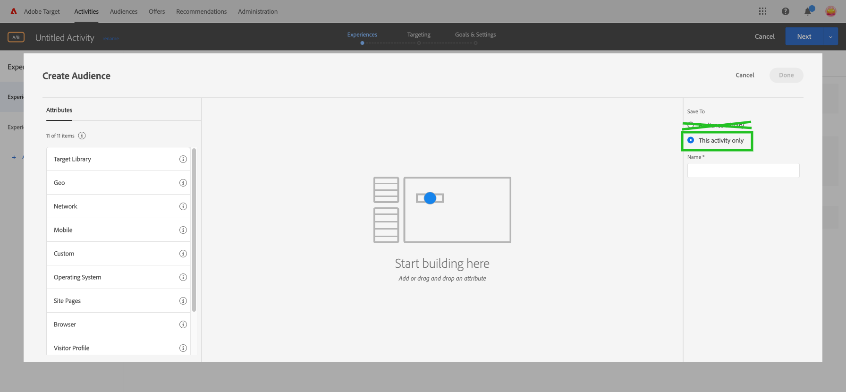Click the attributes list scrollbar
The width and height of the screenshot is (846, 392).
pyautogui.click(x=194, y=230)
